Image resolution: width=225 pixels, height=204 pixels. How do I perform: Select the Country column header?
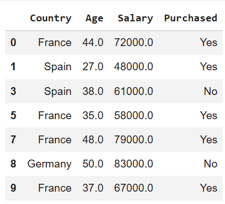(50, 19)
